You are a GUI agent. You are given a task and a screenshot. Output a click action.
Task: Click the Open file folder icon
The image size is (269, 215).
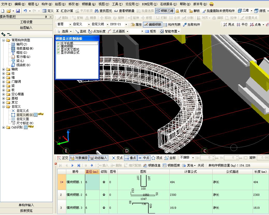tap(9, 11)
